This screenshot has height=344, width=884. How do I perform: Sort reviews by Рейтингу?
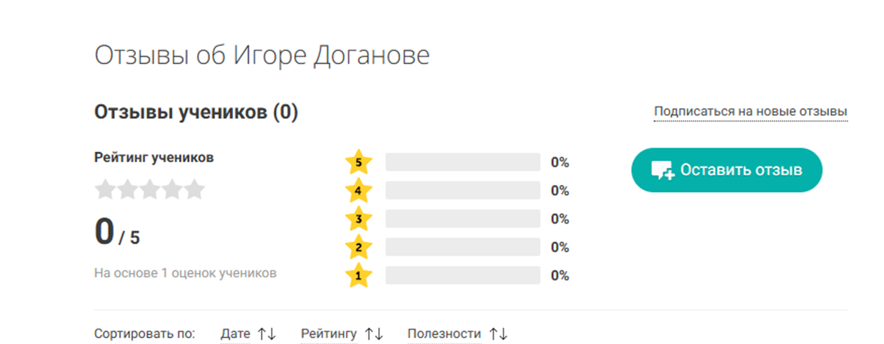coord(328,334)
